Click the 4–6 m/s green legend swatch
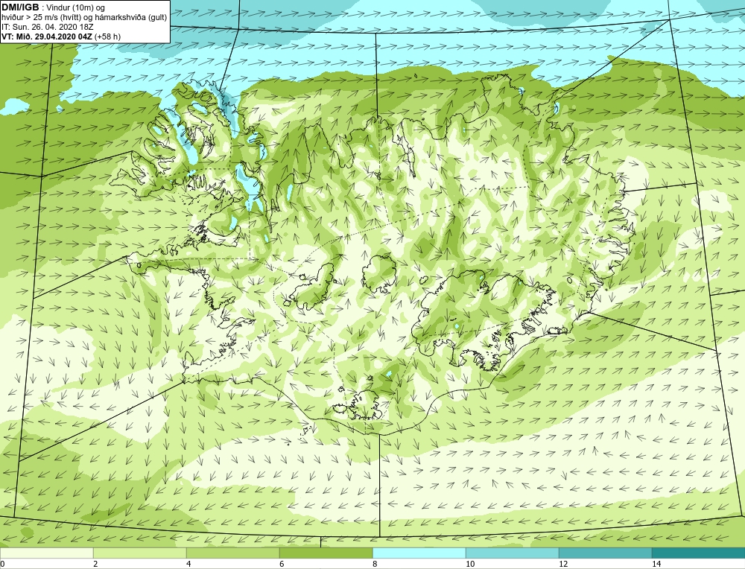The width and height of the screenshot is (745, 569). [x=232, y=553]
